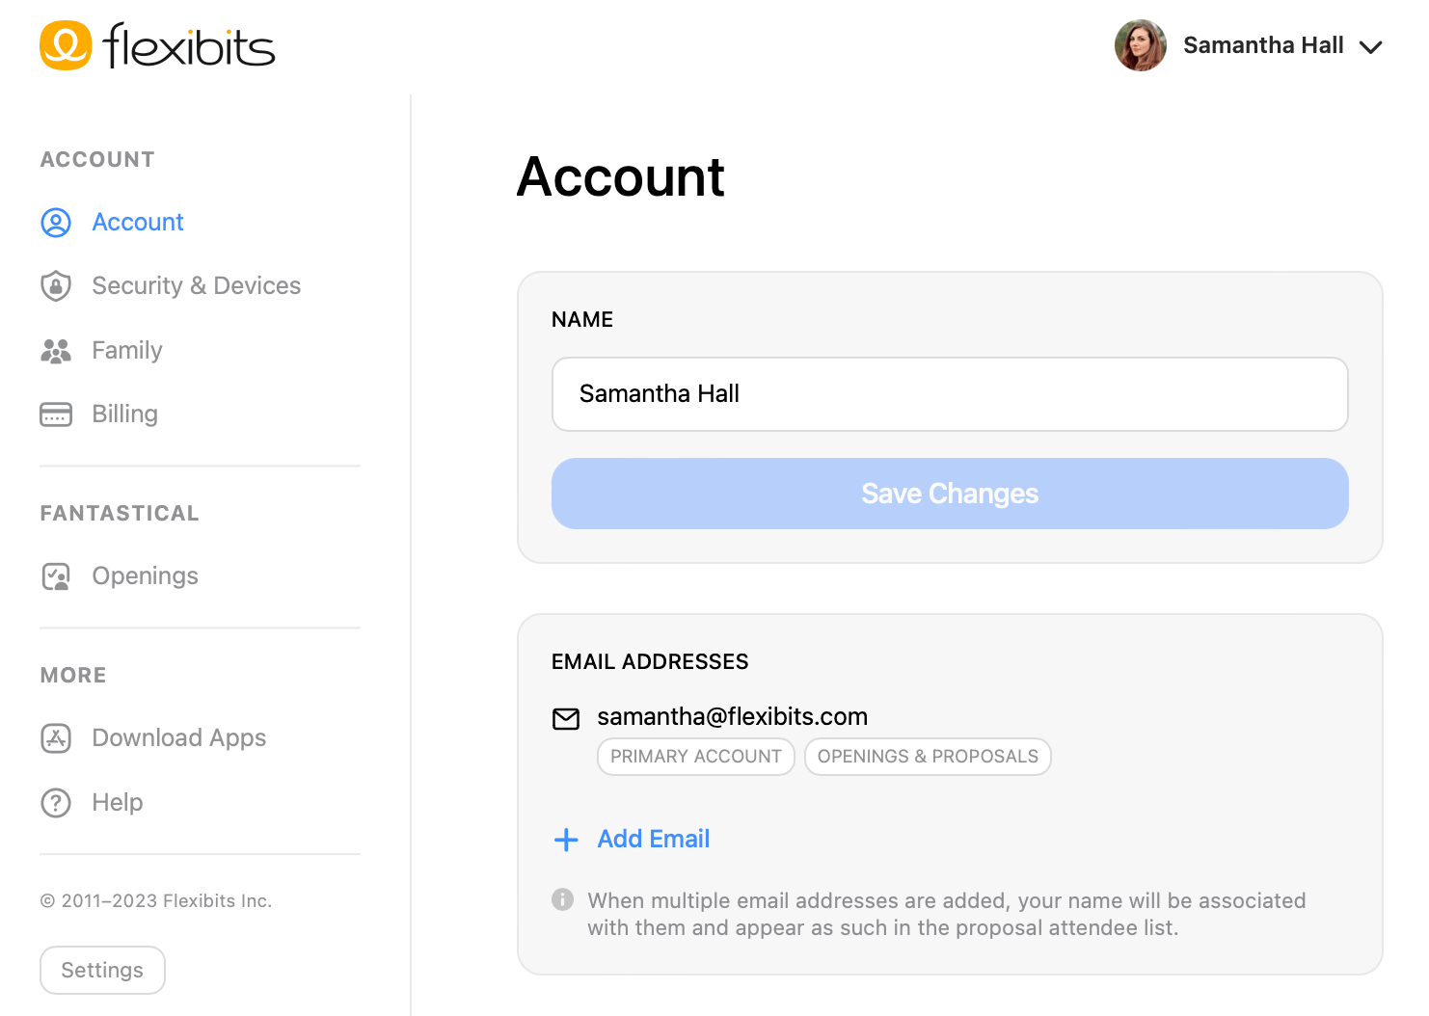Open the Samantha Hall account name menu

tap(1263, 45)
